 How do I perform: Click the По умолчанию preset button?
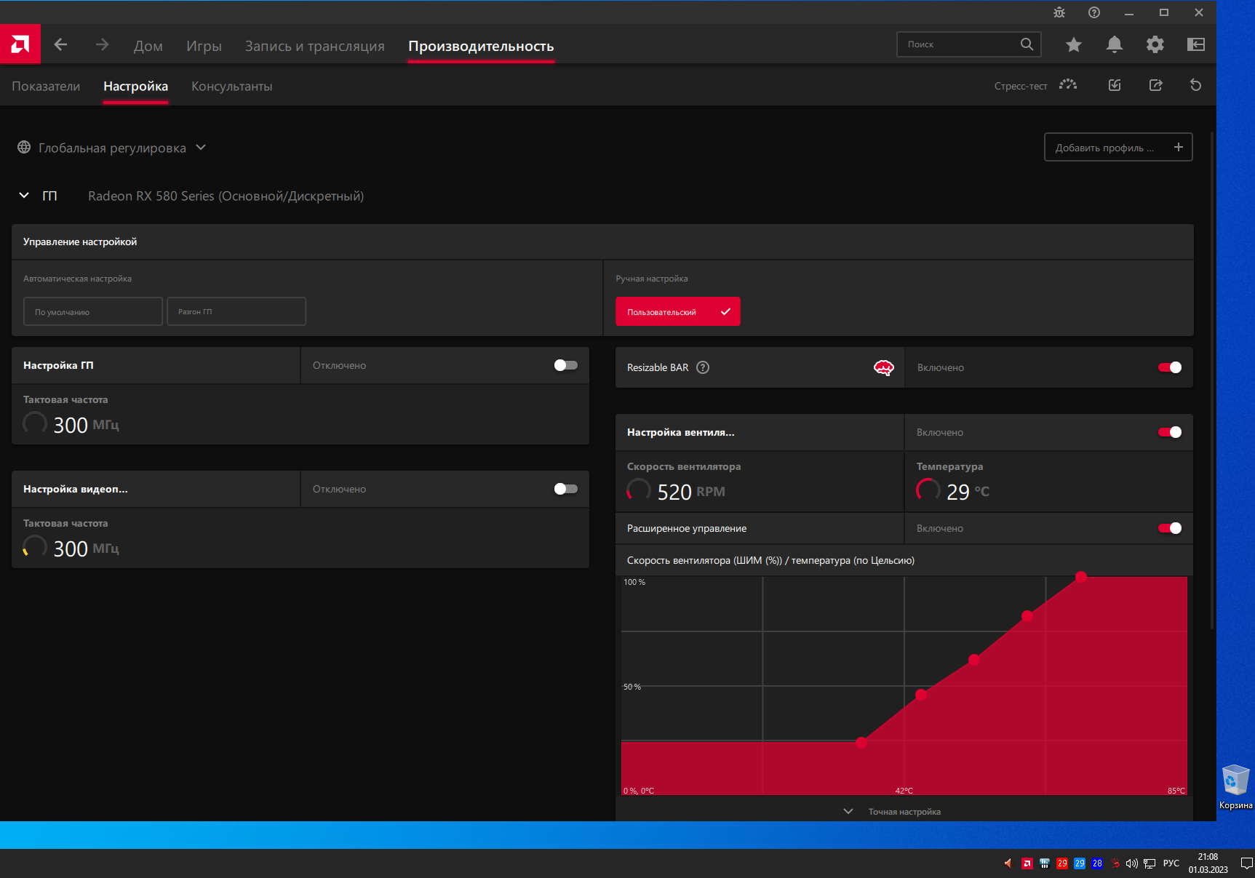tap(93, 311)
